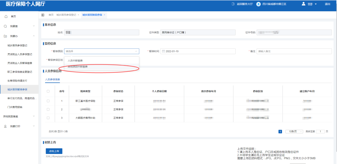This screenshot has width=337, height=164.
Task: Click the 跳转至第 page number field
Action: tap(320, 131)
